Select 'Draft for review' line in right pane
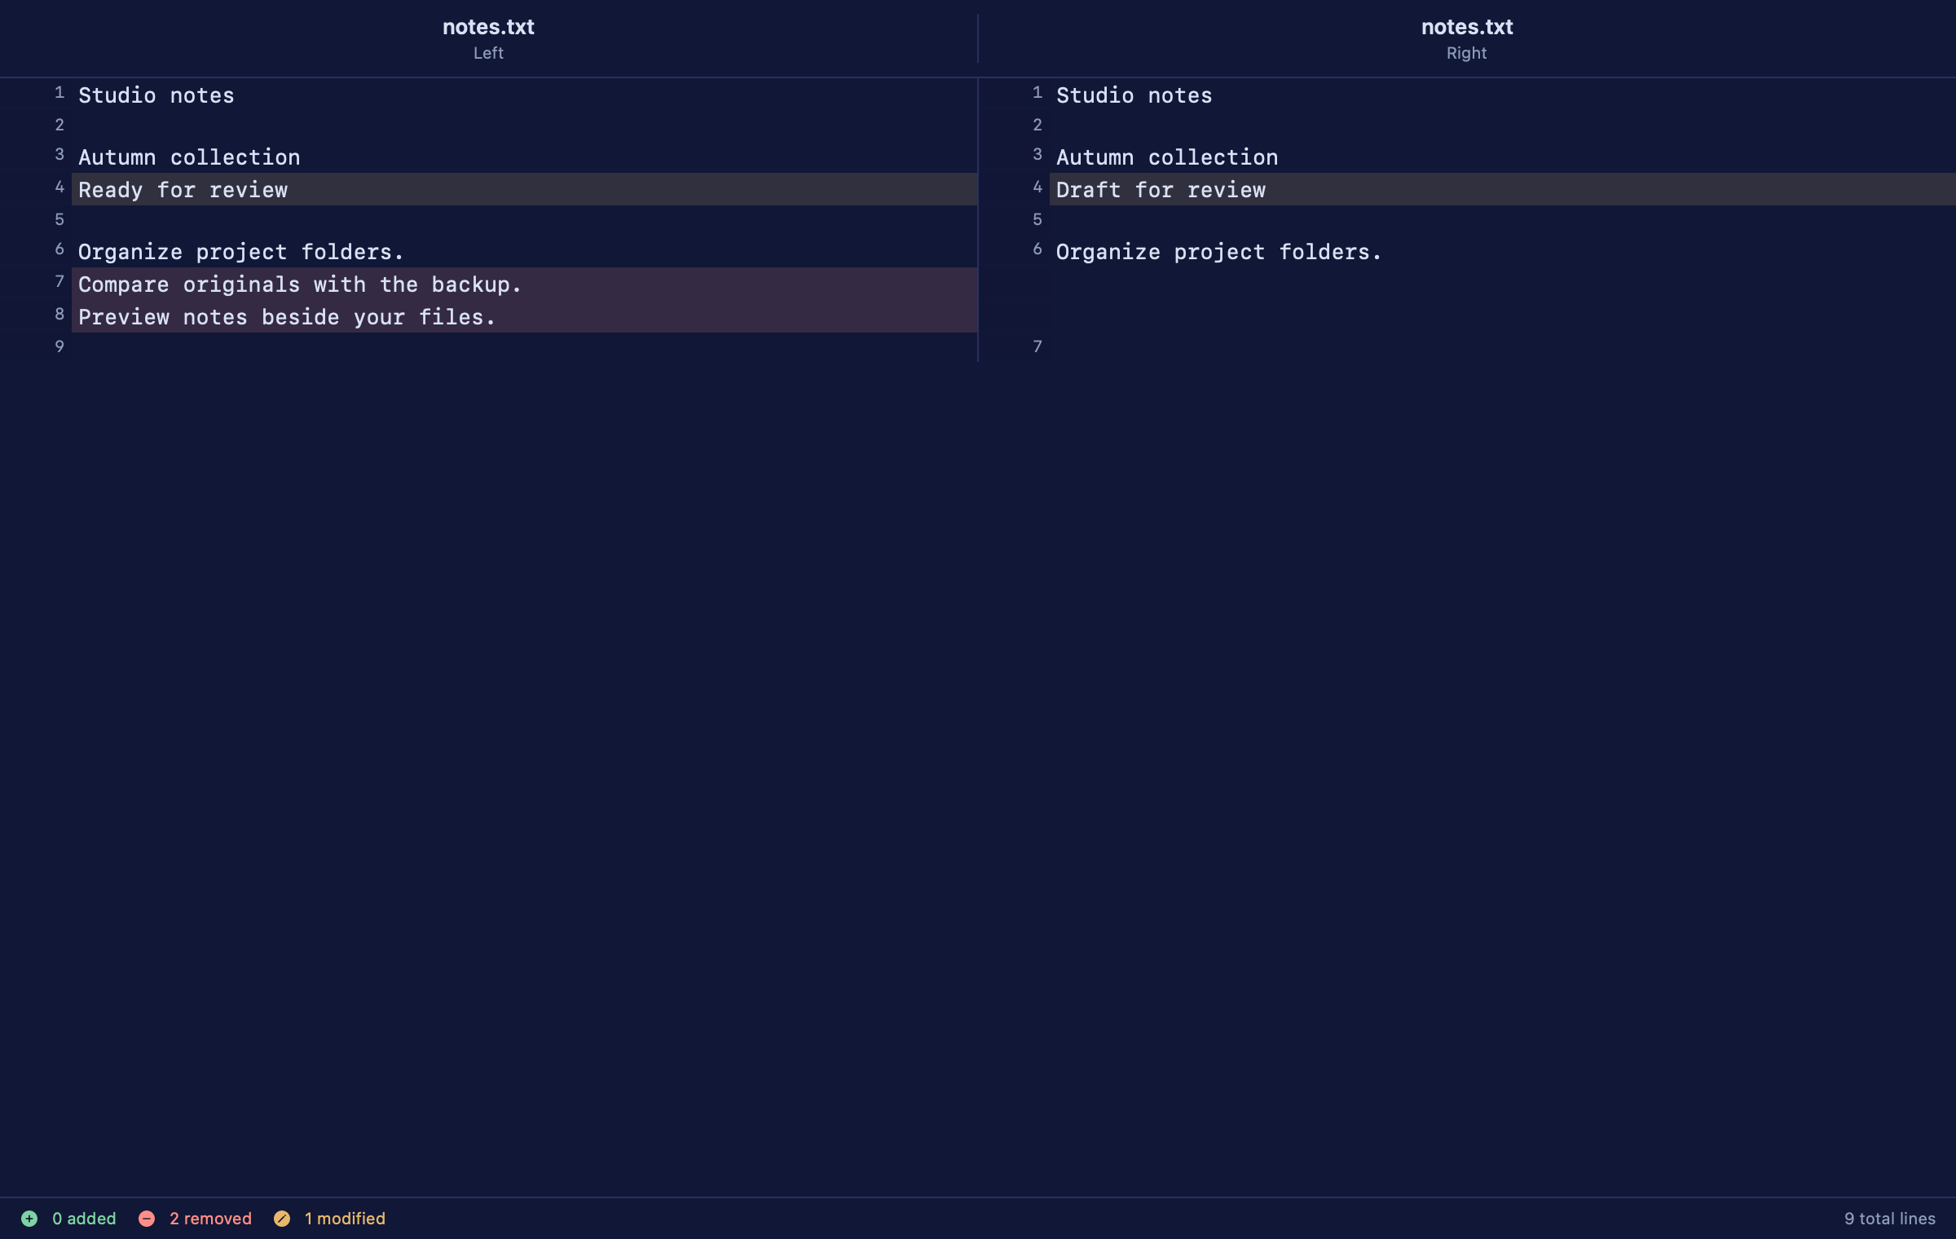1956x1239 pixels. pyautogui.click(x=1502, y=189)
